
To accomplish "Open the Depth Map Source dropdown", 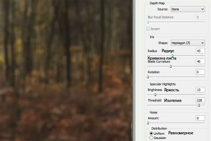I will (x=188, y=9).
